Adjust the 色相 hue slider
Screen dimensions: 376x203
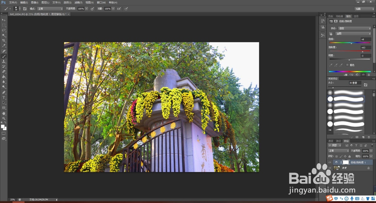[351, 43]
